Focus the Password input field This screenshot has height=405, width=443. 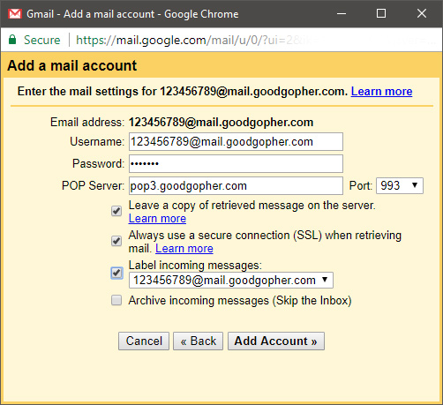[x=236, y=163]
